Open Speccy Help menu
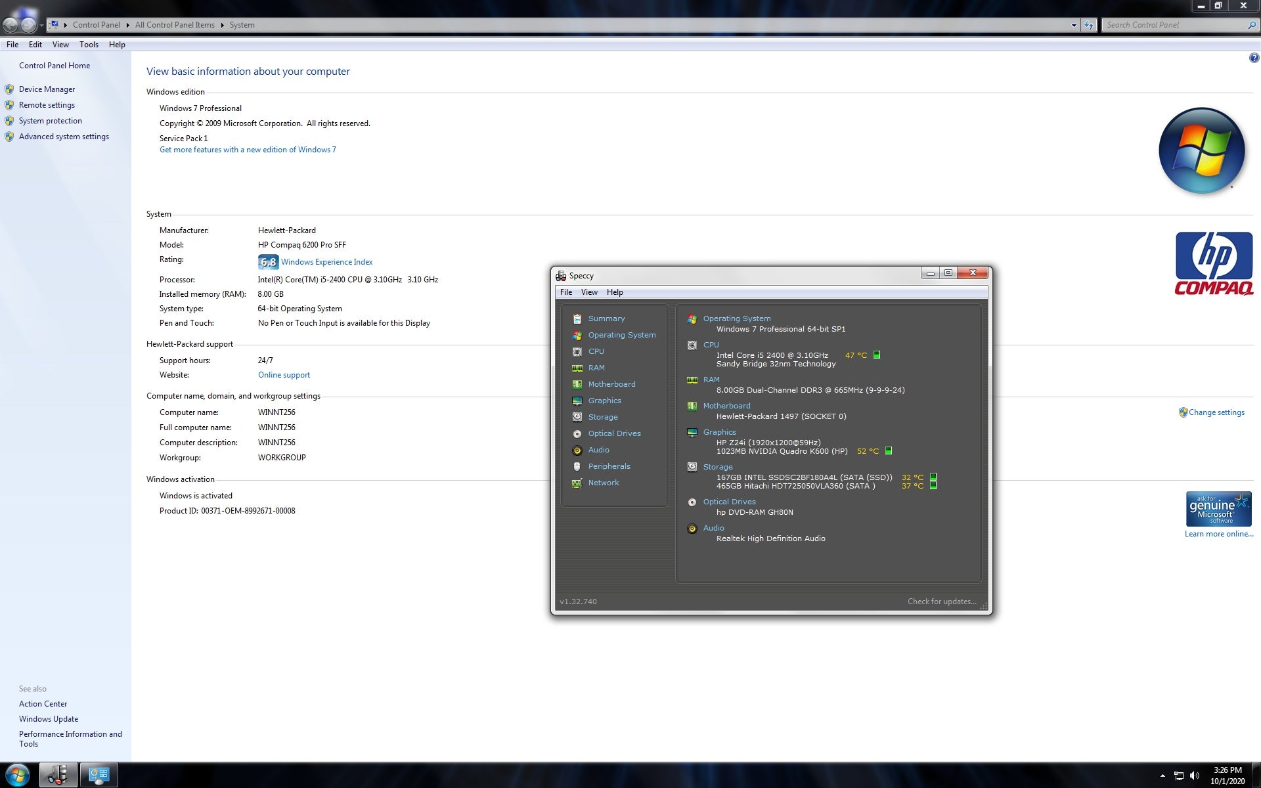Viewport: 1261px width, 788px height. pyautogui.click(x=615, y=292)
